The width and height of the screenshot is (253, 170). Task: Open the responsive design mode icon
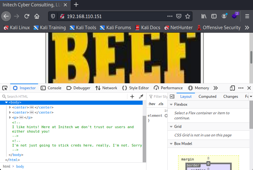tap(232, 88)
